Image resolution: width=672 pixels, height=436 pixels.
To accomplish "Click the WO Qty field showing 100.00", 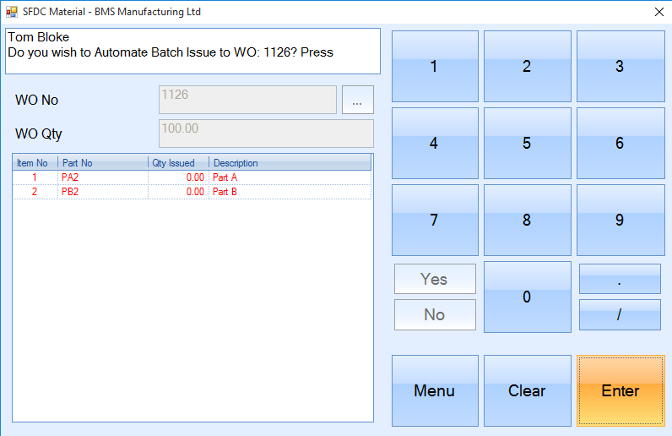I will pos(266,134).
